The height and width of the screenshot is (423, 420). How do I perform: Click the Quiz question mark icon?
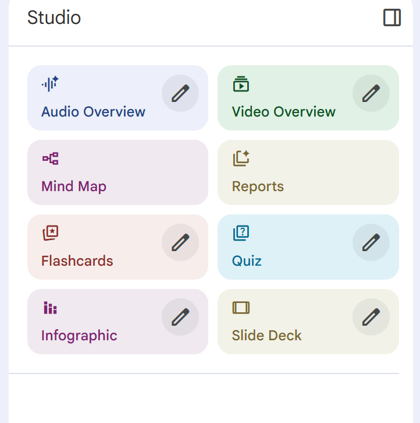click(x=241, y=233)
